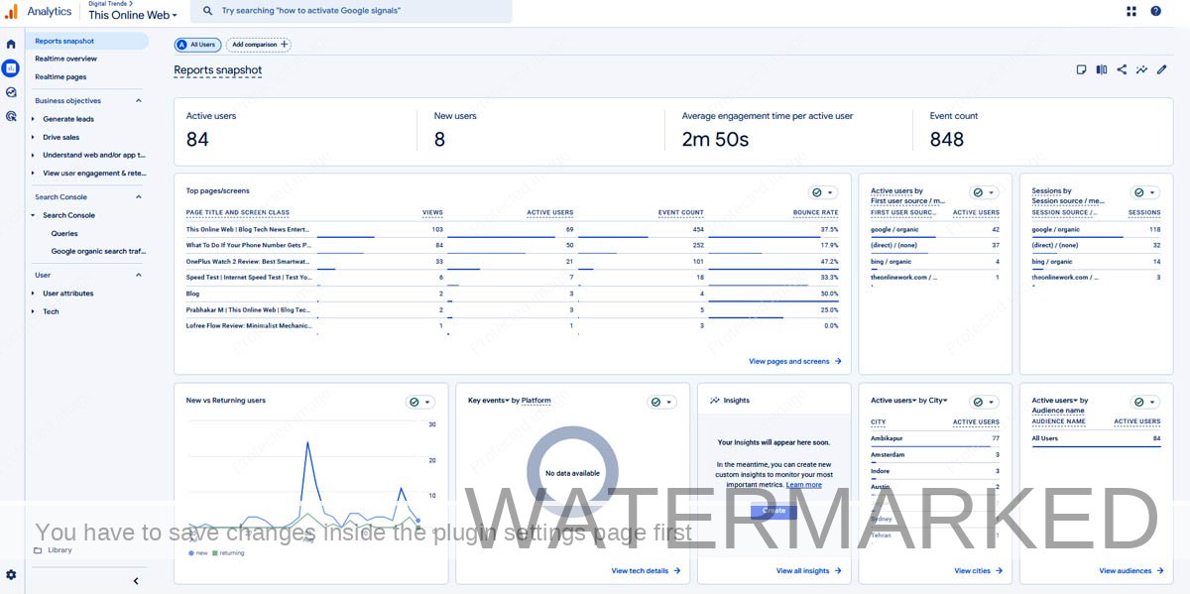This screenshot has width=1190, height=594.
Task: Click the Add comparison button
Action: click(x=258, y=45)
